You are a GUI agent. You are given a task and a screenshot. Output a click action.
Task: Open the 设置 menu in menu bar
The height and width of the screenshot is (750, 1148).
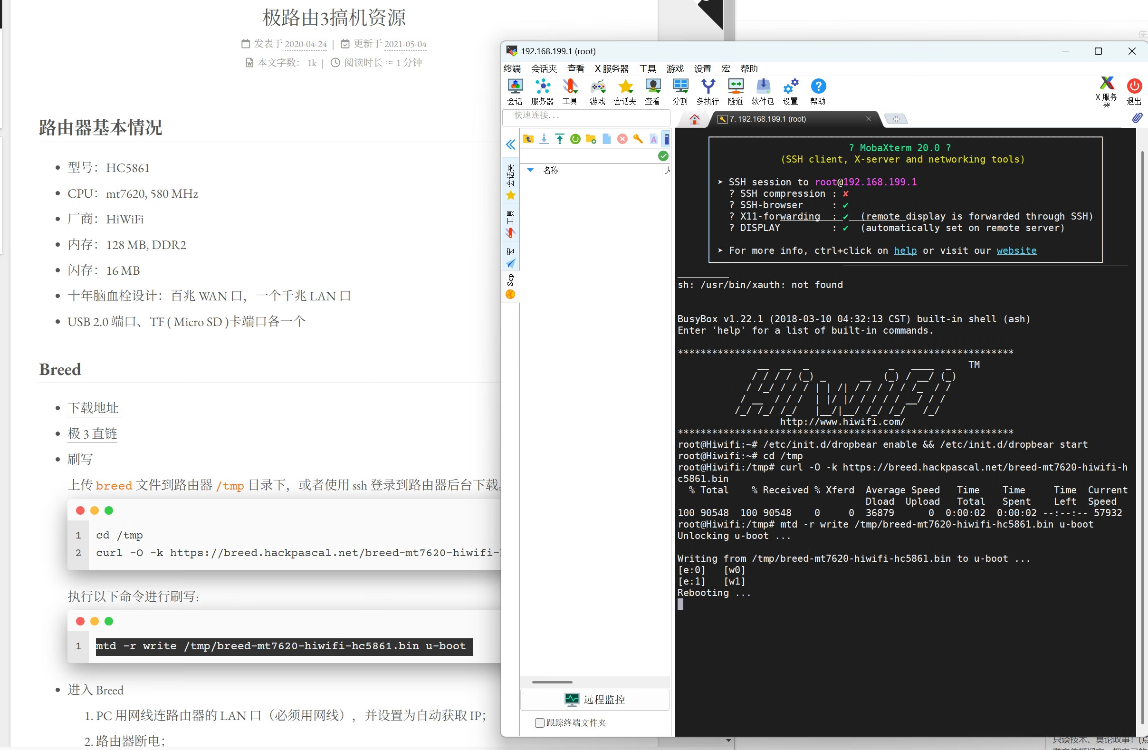pos(702,68)
